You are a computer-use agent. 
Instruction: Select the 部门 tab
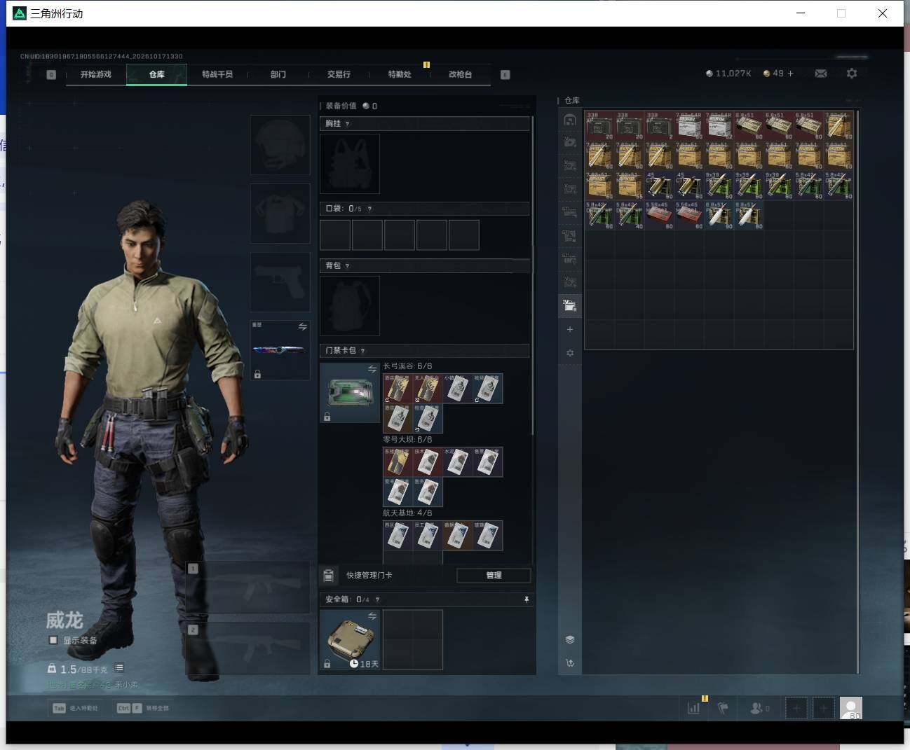278,74
